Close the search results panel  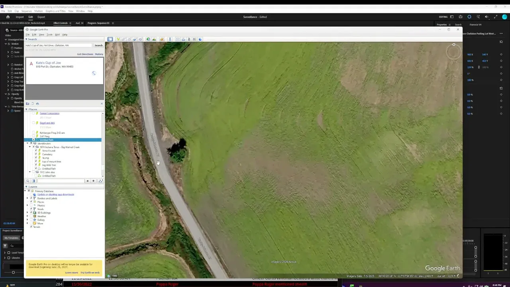tap(102, 104)
